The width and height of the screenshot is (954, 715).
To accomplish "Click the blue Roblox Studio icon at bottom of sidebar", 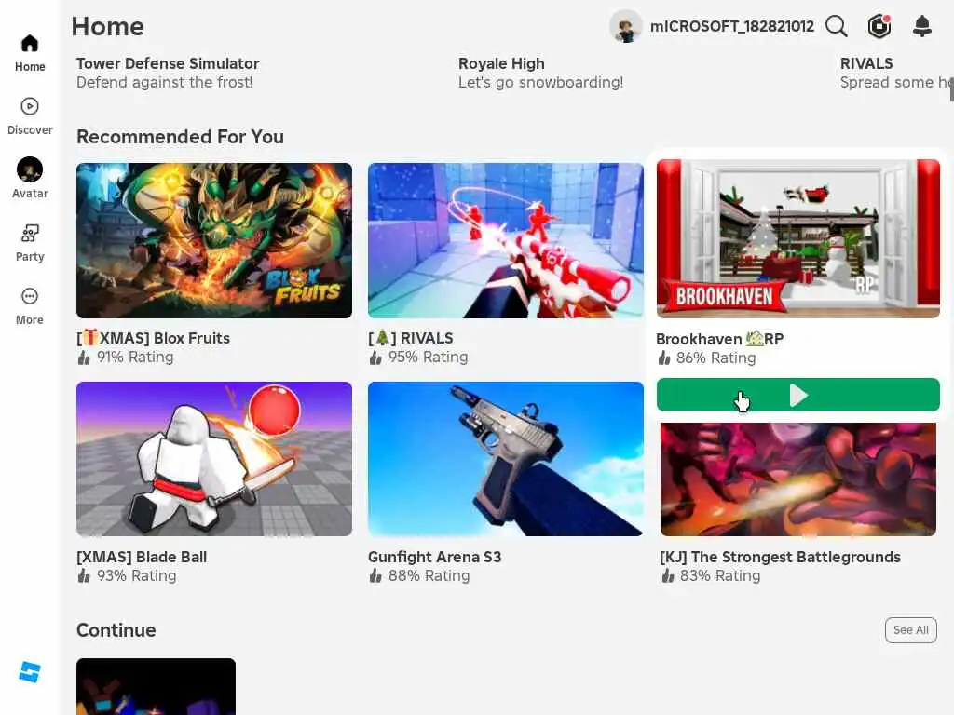I will pos(29,672).
